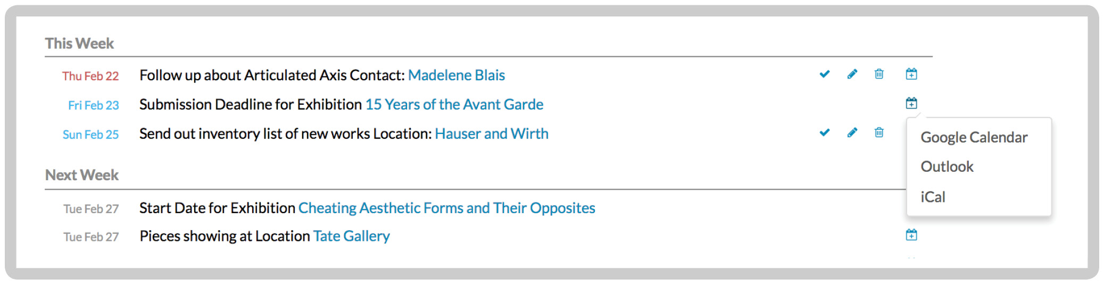
Task: Delete the Thu Feb 22 follow-up reminder
Action: (x=879, y=74)
